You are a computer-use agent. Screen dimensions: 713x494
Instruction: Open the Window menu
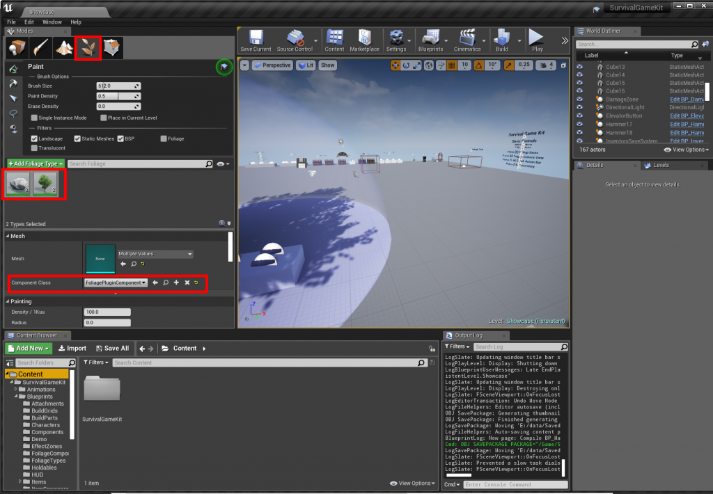[x=52, y=22]
